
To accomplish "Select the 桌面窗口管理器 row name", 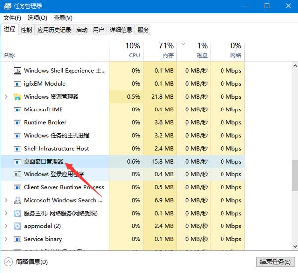I will [x=44, y=162].
